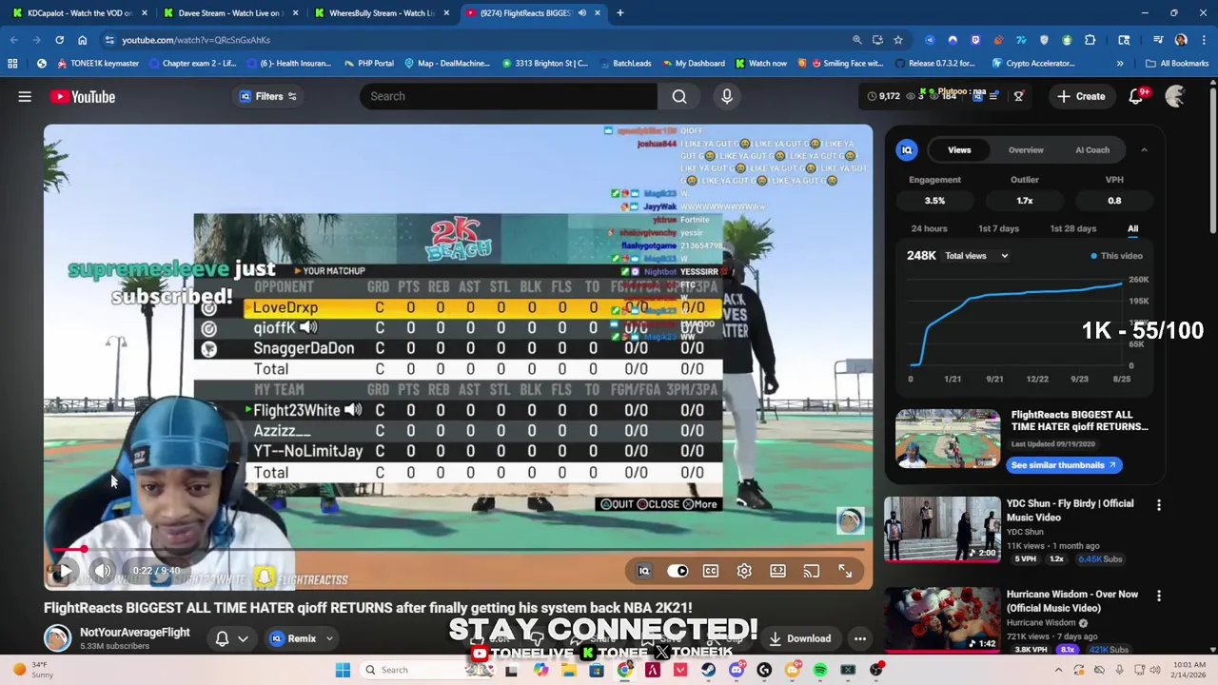
Task: Open the Total views dropdown
Action: pyautogui.click(x=976, y=256)
